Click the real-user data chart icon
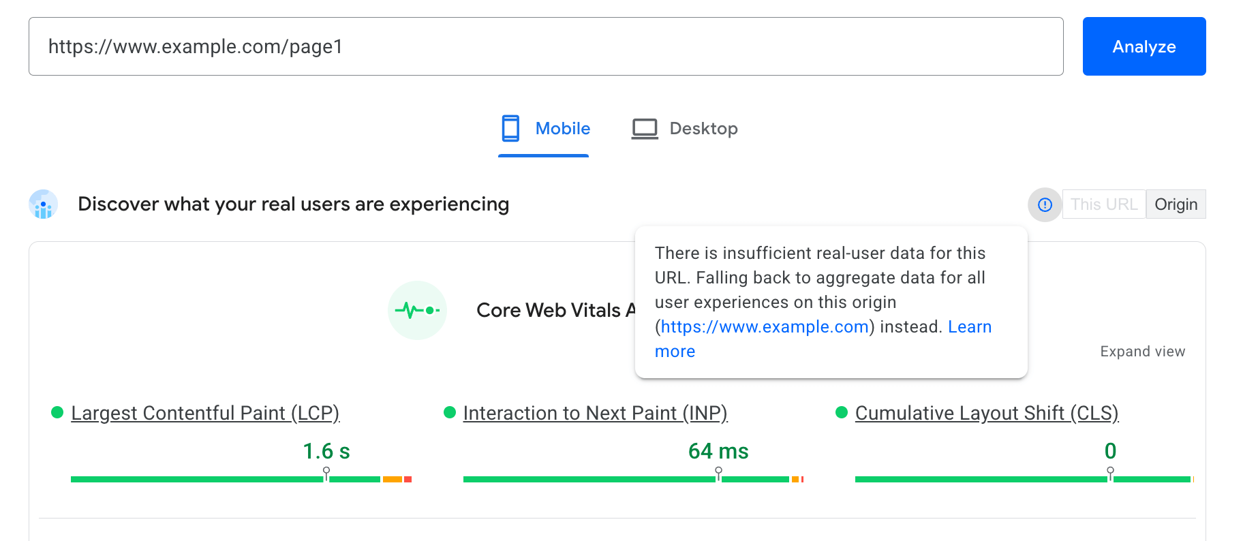Image resolution: width=1258 pixels, height=541 pixels. point(44,204)
